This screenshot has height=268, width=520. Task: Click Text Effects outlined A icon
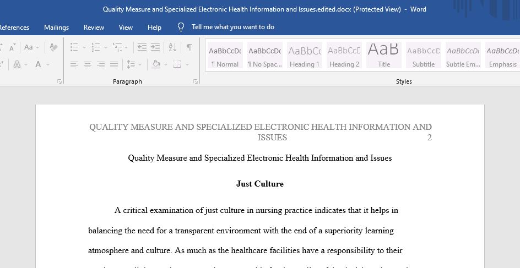[17, 64]
